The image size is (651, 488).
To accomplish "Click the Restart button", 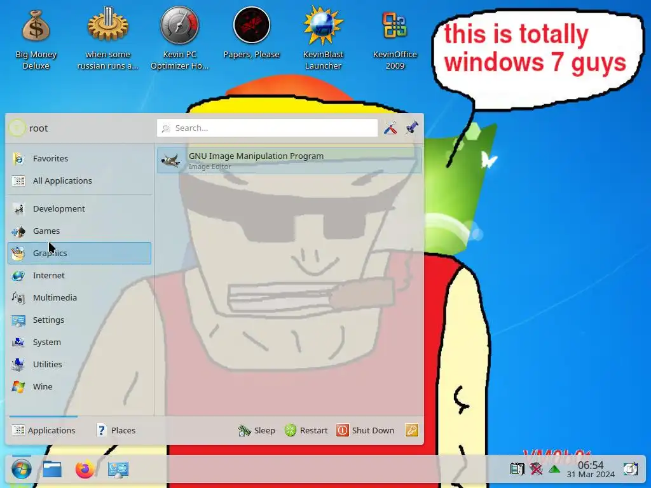I will click(x=306, y=430).
